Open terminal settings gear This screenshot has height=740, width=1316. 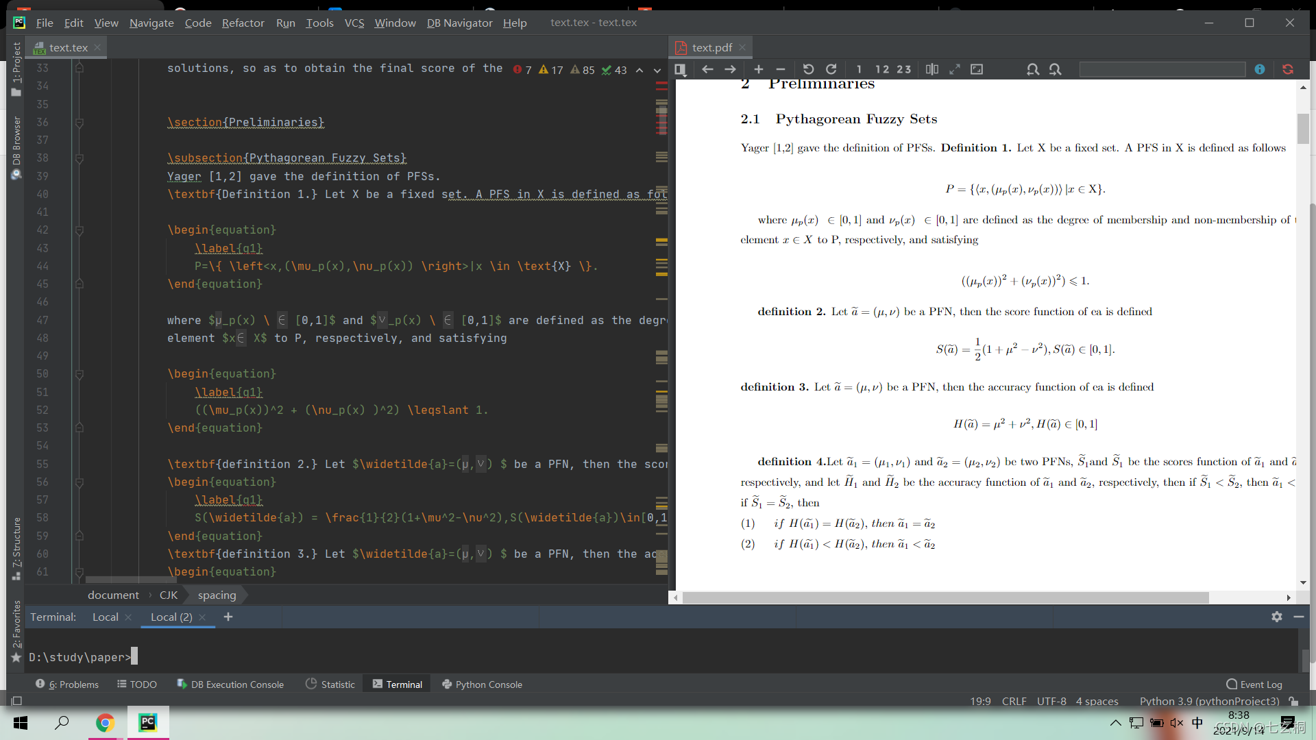click(1276, 617)
